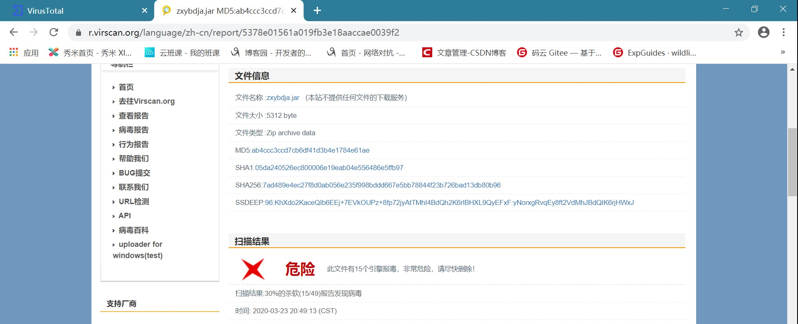This screenshot has width=798, height=324.
Task: Click the 危险 danger label
Action: point(300,269)
